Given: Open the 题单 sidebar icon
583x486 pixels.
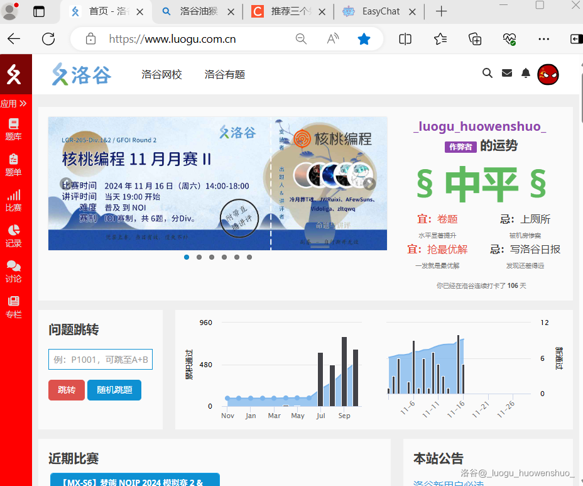Looking at the screenshot, I should [x=13, y=164].
